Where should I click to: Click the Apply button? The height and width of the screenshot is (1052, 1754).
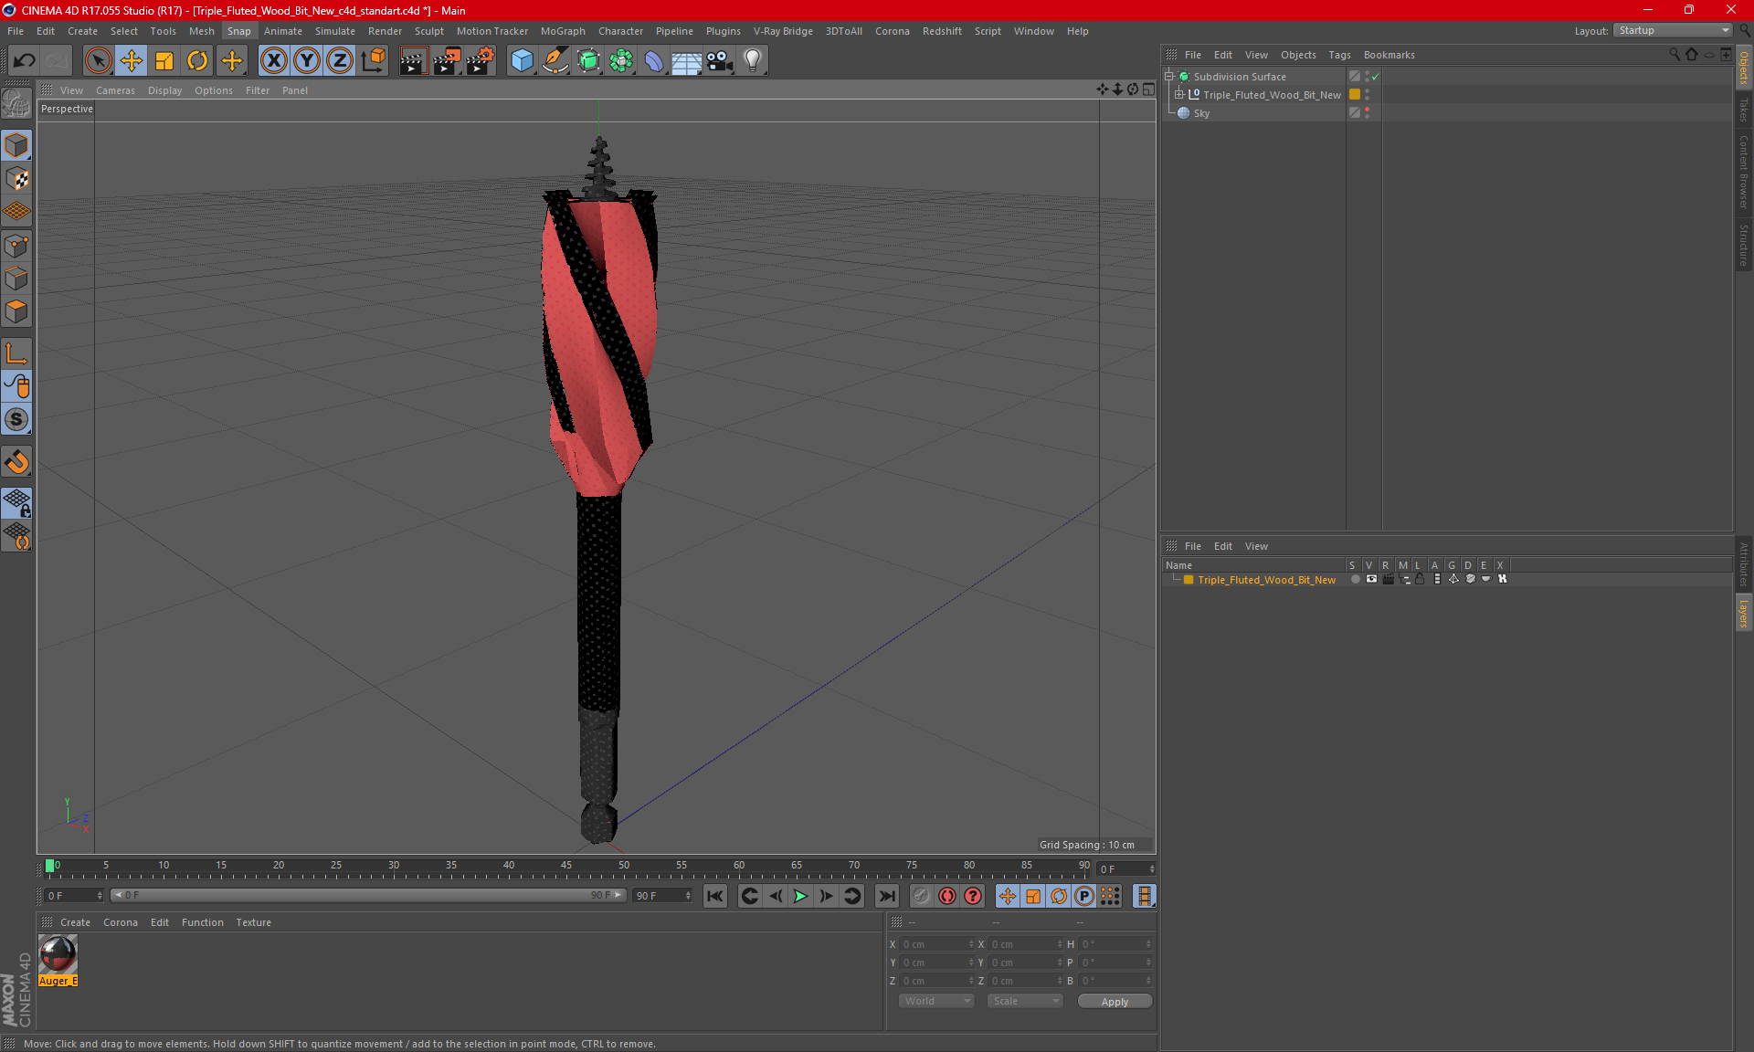[x=1115, y=1002]
